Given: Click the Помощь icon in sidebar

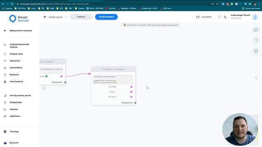Looking at the screenshot, I should (x=5, y=131).
